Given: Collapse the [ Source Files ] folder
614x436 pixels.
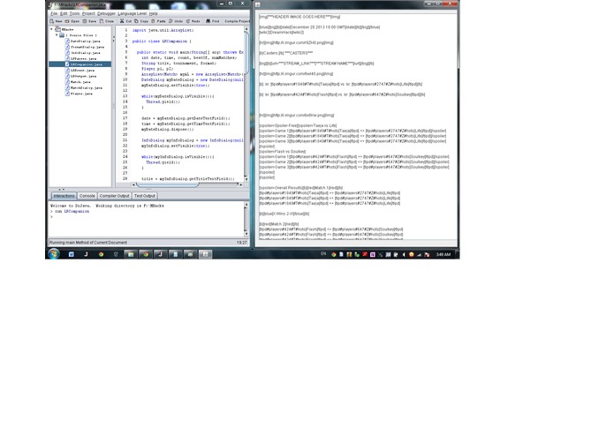Looking at the screenshot, I should 57,34.
